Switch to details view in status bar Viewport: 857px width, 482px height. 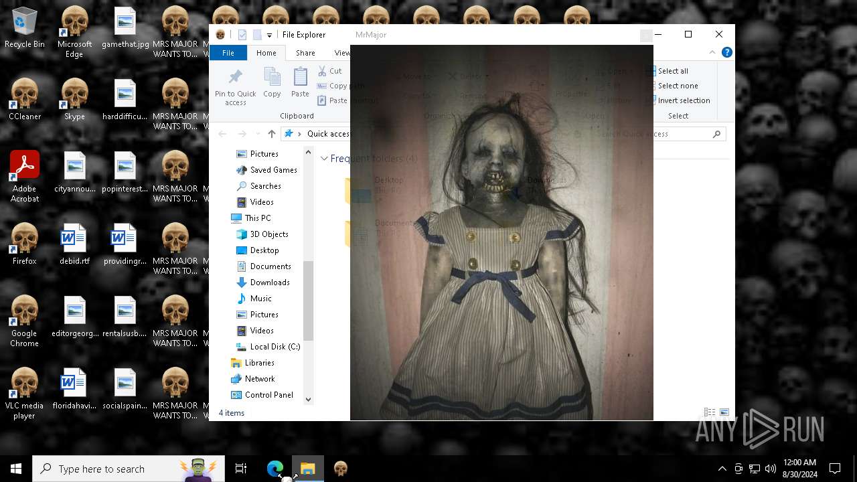(x=709, y=413)
